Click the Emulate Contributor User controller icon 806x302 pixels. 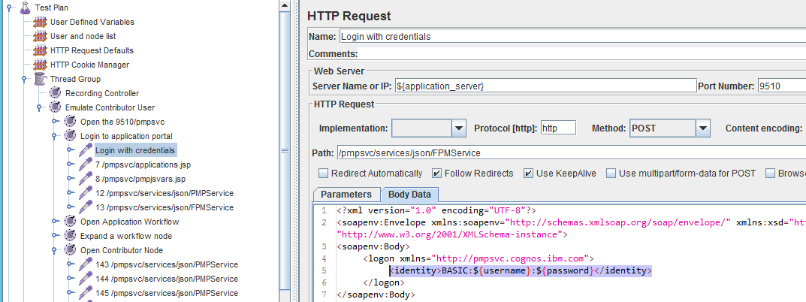(55, 107)
